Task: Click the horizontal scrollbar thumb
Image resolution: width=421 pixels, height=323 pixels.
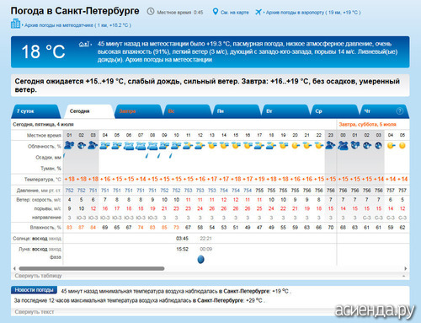Action: pos(92,268)
